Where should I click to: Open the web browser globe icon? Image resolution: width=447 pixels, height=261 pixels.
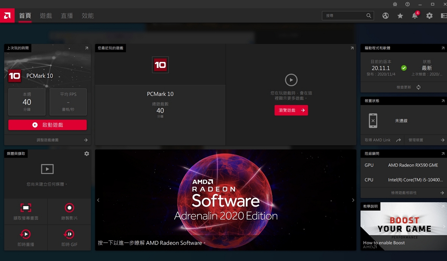tap(385, 16)
